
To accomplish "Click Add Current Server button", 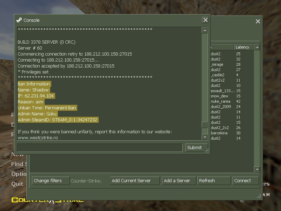I will pos(135,181).
